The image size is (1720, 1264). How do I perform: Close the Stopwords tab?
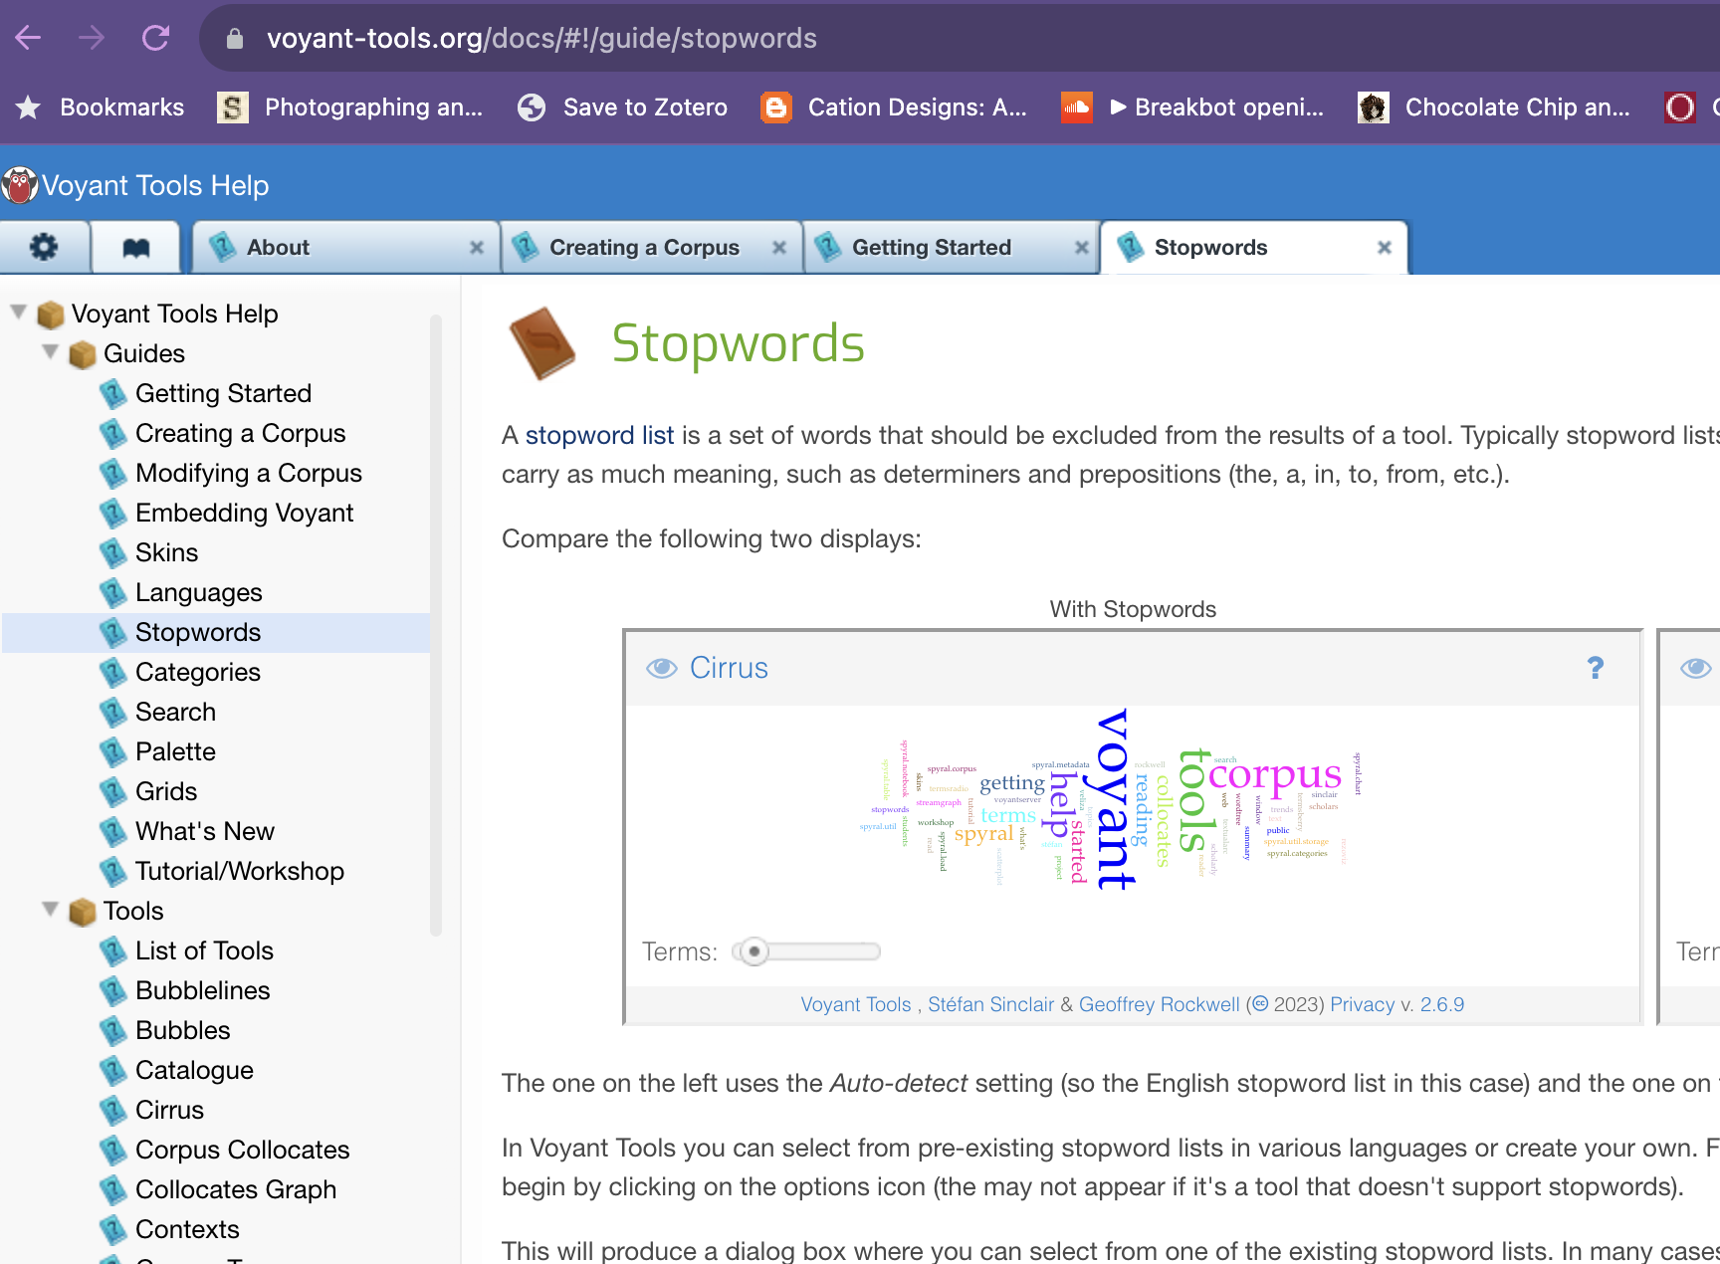tap(1385, 248)
